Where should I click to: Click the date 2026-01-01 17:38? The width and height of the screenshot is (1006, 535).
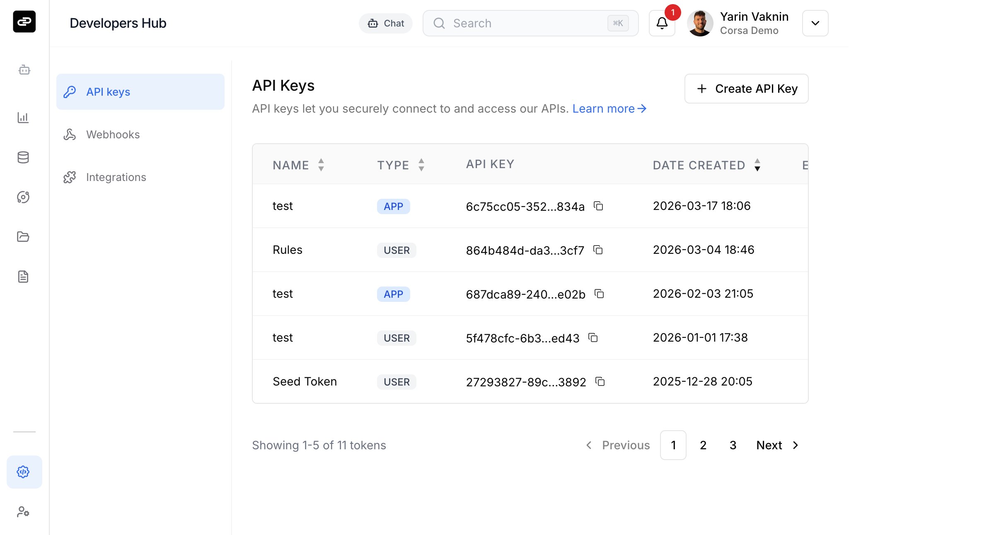[x=700, y=337]
